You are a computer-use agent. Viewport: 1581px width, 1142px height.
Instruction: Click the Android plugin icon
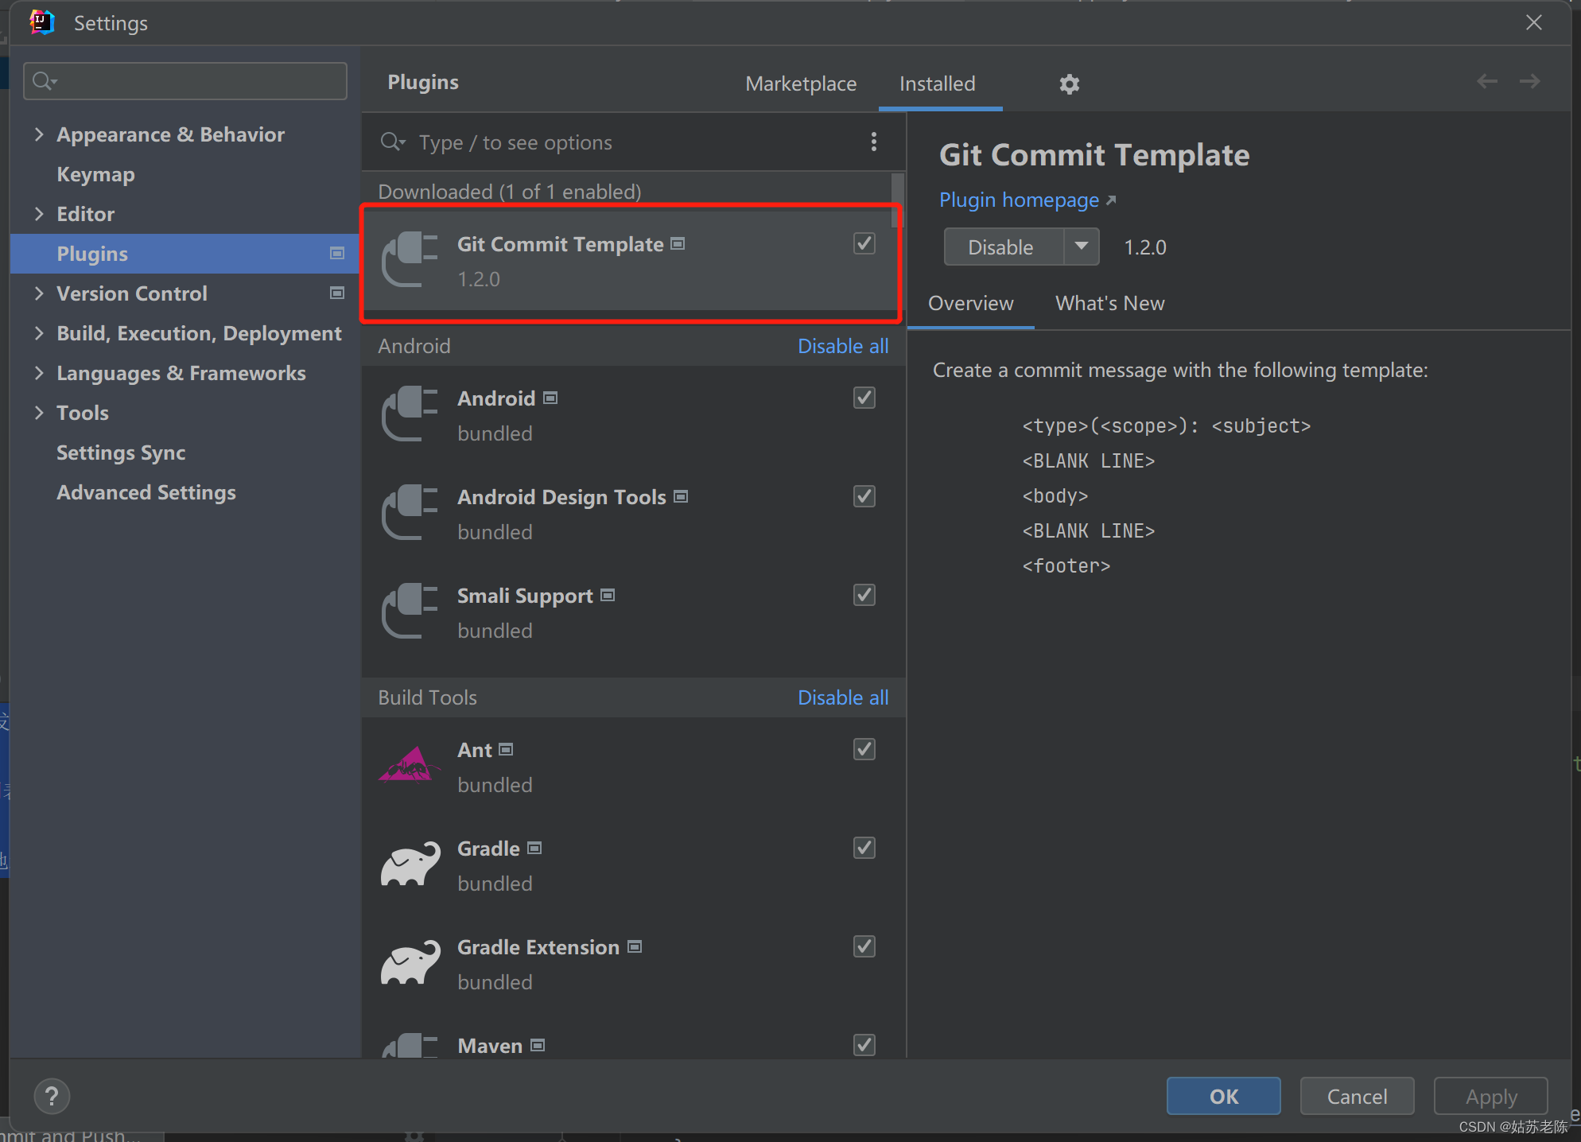click(411, 413)
